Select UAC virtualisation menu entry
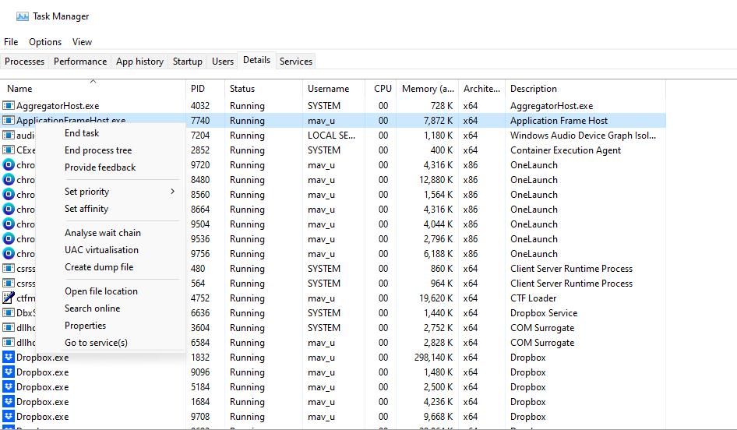 [101, 250]
